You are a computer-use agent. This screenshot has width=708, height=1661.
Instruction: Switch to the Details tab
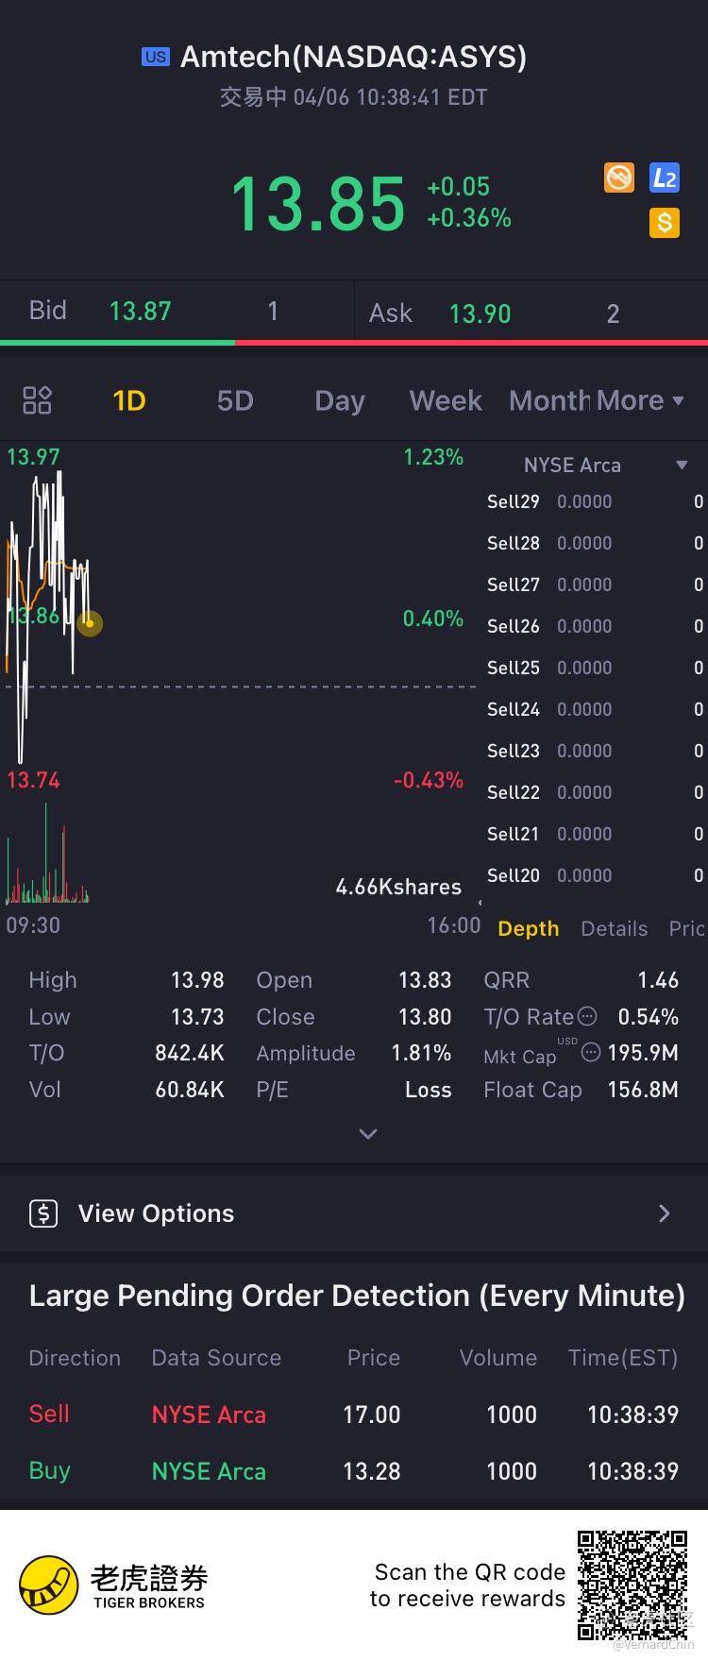[614, 929]
